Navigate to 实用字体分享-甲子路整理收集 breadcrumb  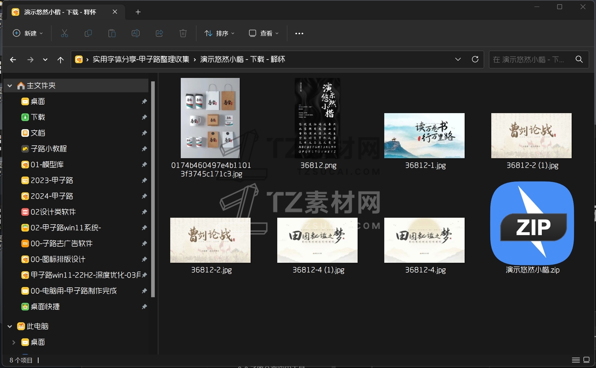(x=141, y=59)
